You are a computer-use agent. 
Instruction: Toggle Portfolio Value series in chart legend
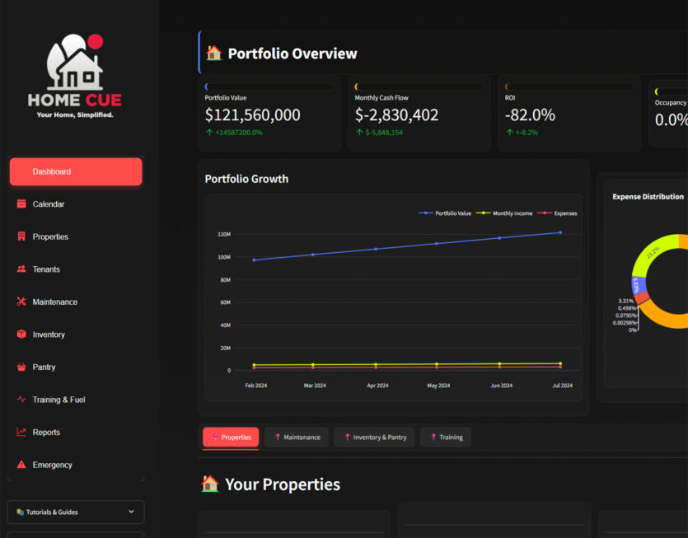click(446, 213)
